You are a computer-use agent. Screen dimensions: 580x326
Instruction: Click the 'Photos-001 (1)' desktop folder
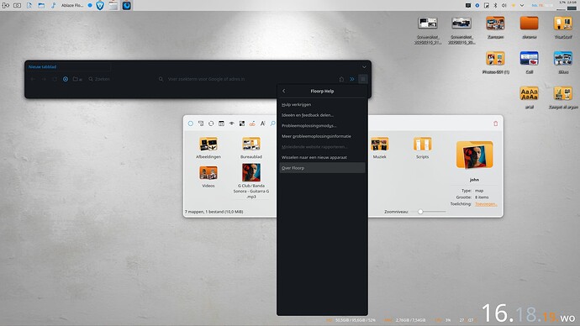tap(495, 62)
